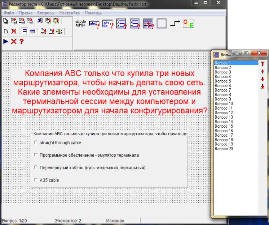269x225 pixels.
Task: Click the red question heading text block
Action: [x=110, y=92]
